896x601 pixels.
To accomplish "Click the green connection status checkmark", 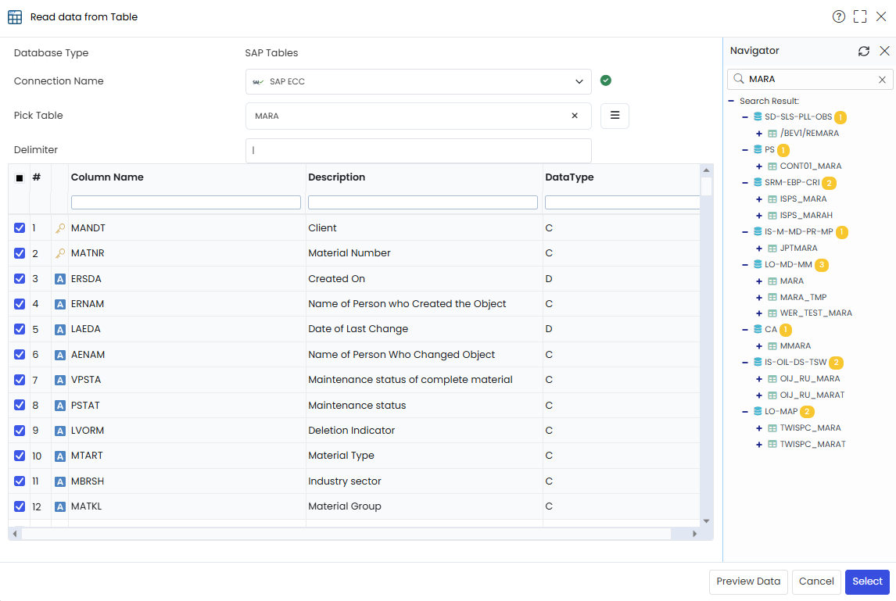I will [606, 80].
